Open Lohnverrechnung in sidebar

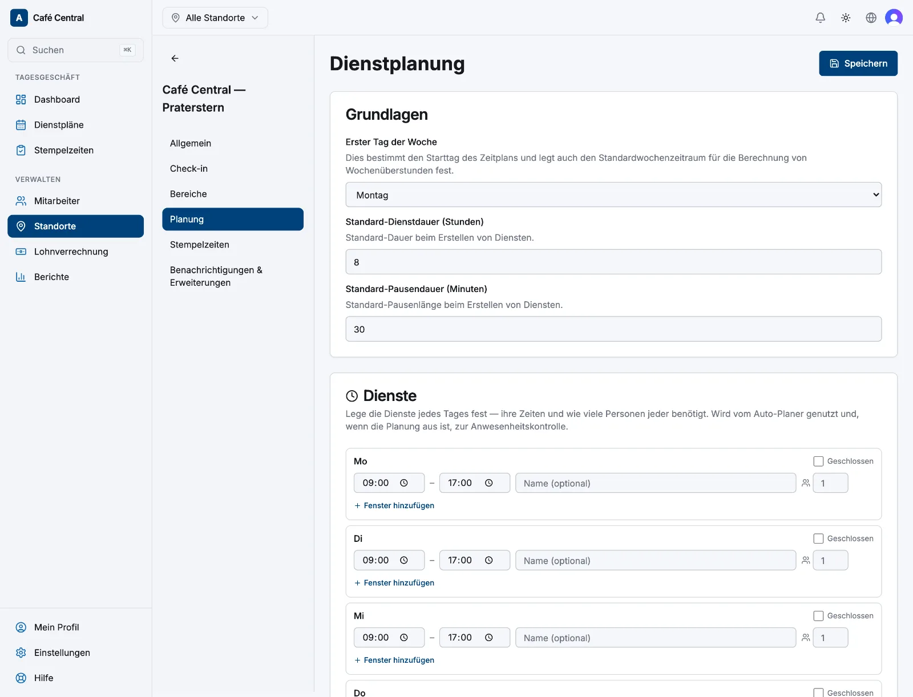pyautogui.click(x=75, y=252)
